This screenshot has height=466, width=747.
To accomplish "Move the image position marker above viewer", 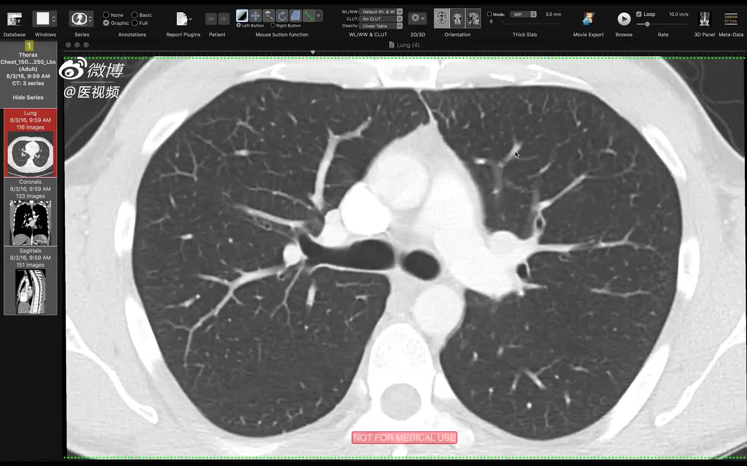I will pyautogui.click(x=313, y=52).
